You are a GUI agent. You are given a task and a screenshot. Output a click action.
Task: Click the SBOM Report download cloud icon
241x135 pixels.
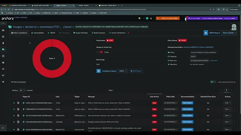click(x=206, y=33)
